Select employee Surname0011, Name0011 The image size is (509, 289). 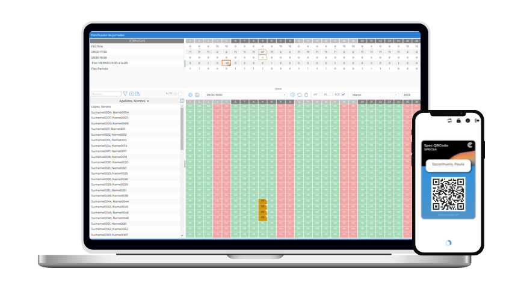click(135, 129)
